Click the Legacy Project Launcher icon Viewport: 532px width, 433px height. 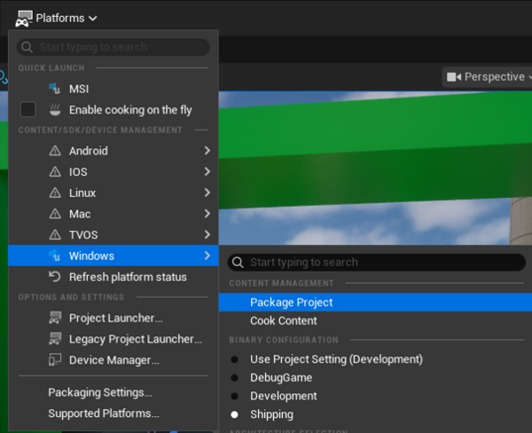(55, 339)
